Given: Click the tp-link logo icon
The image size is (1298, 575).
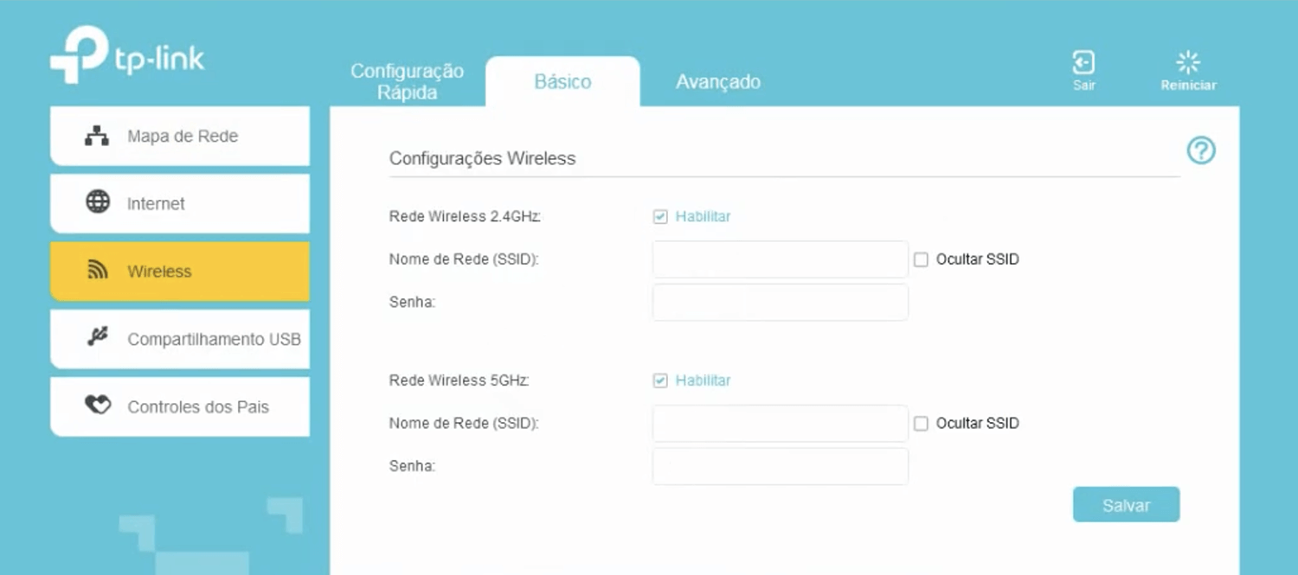Looking at the screenshot, I should pos(78,55).
